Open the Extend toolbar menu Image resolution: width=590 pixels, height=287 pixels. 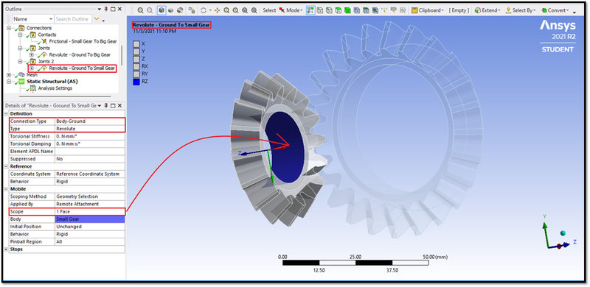pos(487,10)
